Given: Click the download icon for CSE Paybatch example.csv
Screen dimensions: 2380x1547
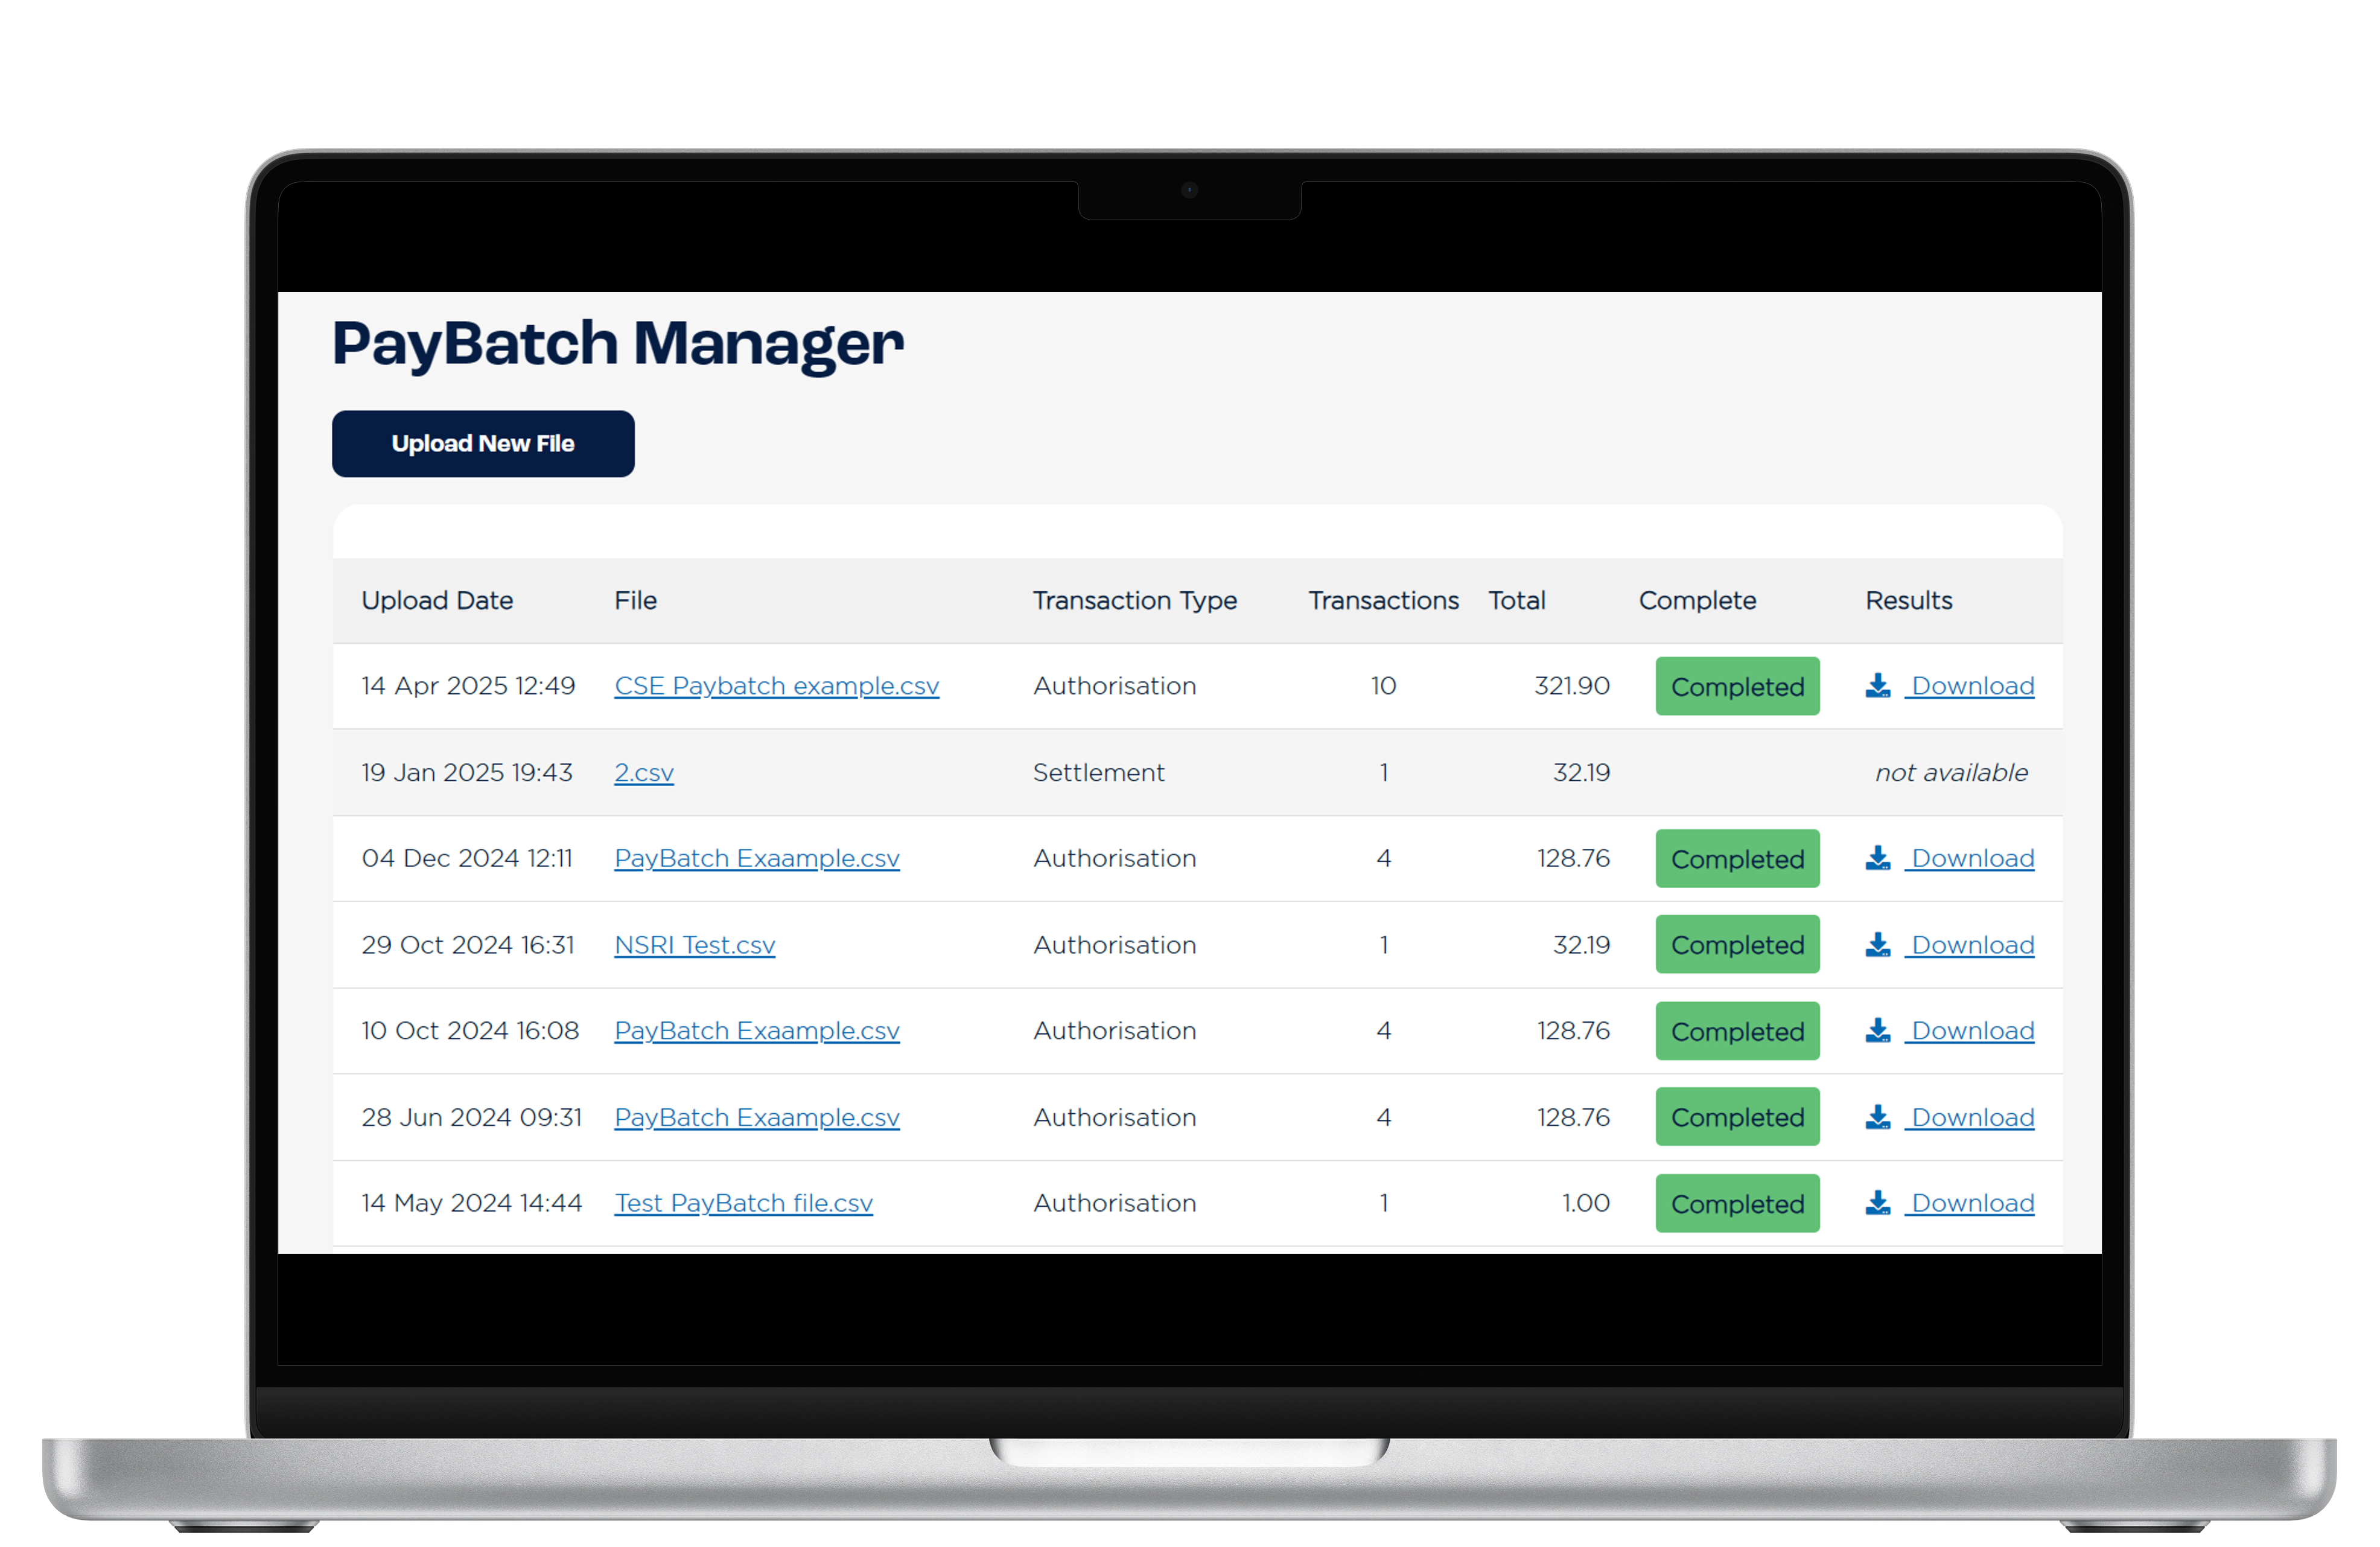Looking at the screenshot, I should tap(1878, 686).
